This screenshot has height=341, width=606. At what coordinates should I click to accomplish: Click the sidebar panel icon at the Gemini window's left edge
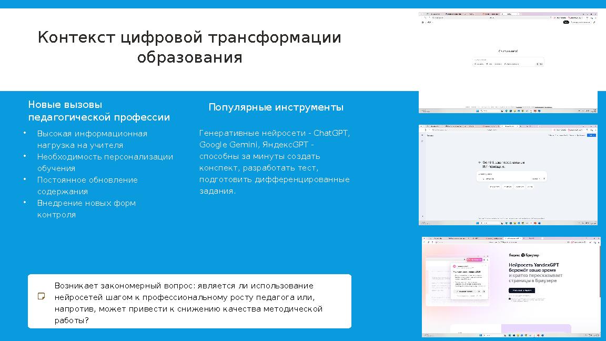click(x=422, y=135)
